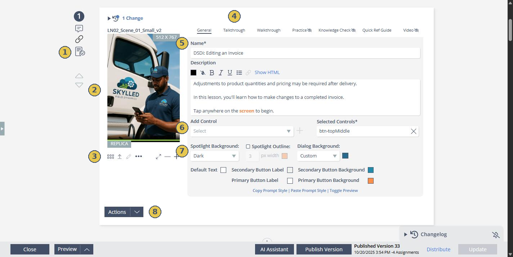Click the Skylled truck scene thumbnail
Screen dimensions: 513x257
coord(143,88)
